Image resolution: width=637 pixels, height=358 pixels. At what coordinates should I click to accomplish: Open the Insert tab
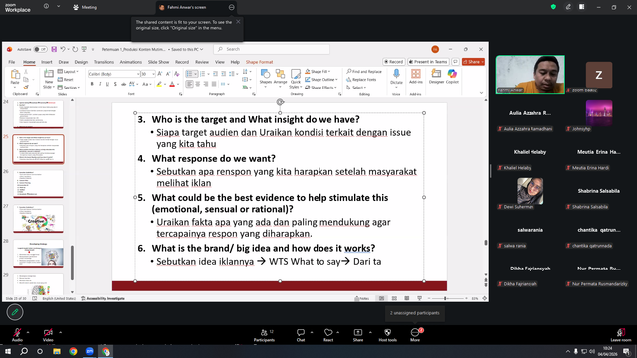(47, 62)
